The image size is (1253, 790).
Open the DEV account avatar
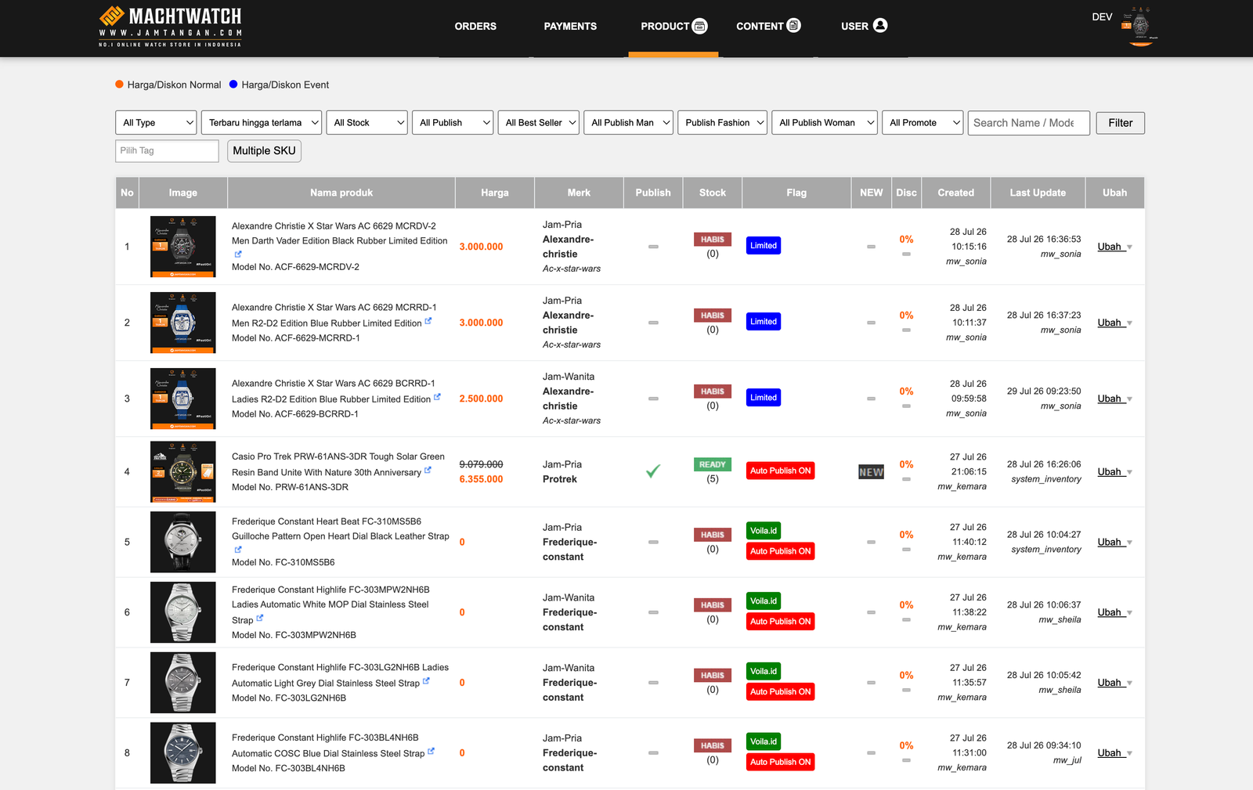coord(1140,27)
